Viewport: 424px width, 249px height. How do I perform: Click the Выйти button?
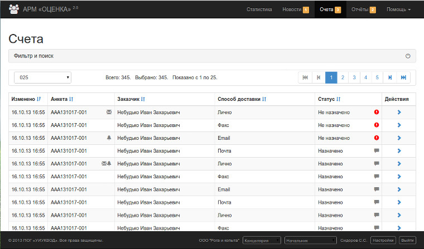pos(407,240)
